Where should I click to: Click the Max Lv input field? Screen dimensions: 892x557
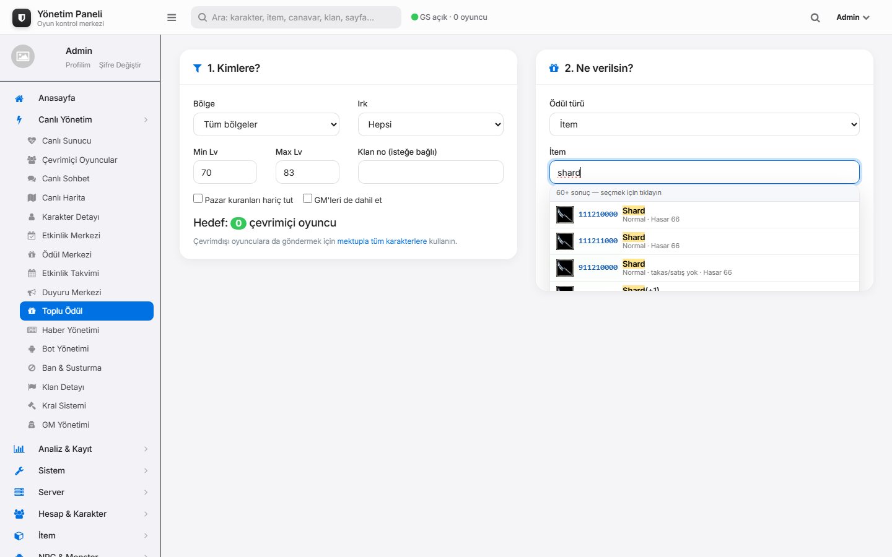coord(307,172)
